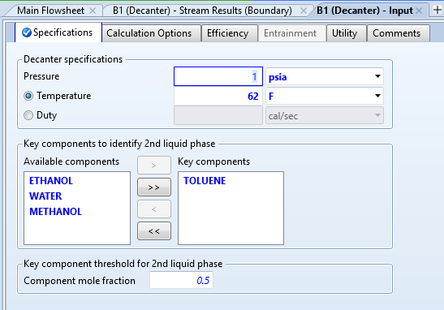444x310 pixels.
Task: Close the B1 (Decanter) - Input tab
Action: click(419, 11)
